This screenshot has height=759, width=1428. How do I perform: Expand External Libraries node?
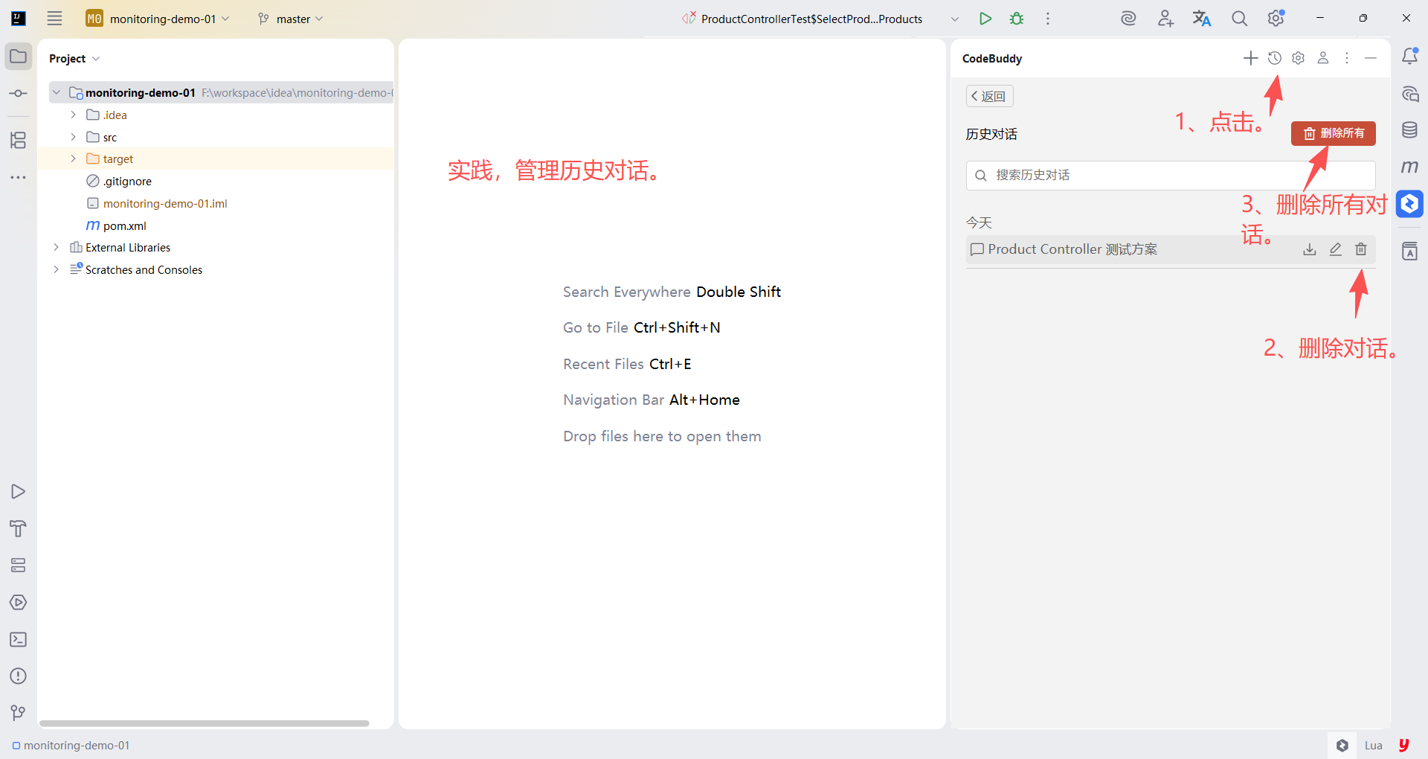(57, 247)
